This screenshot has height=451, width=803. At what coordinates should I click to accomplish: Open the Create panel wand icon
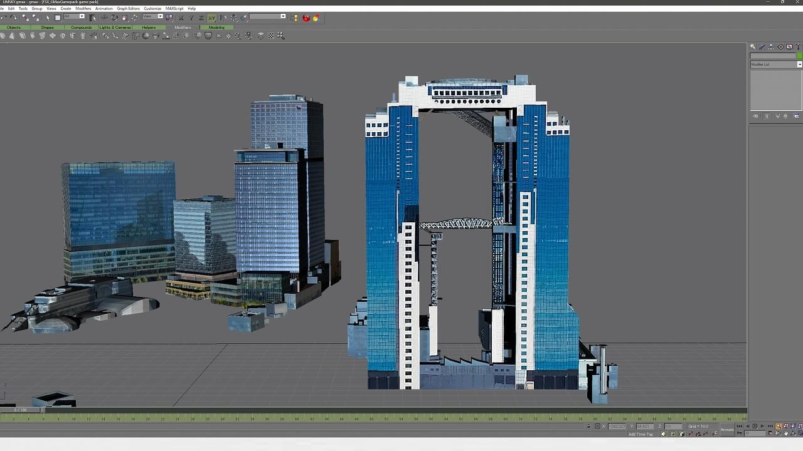pyautogui.click(x=753, y=47)
